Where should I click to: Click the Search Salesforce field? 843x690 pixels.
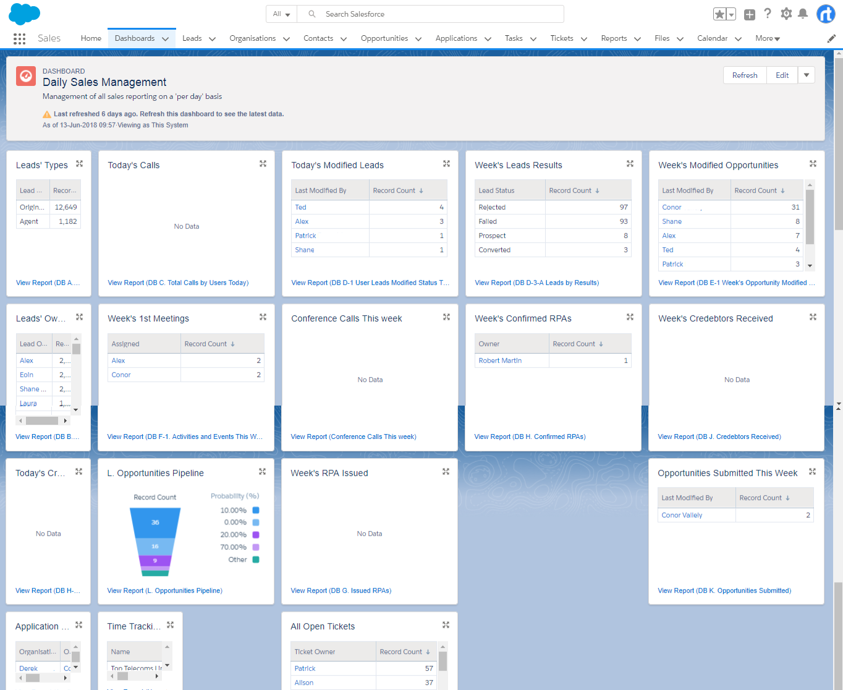[x=430, y=14]
